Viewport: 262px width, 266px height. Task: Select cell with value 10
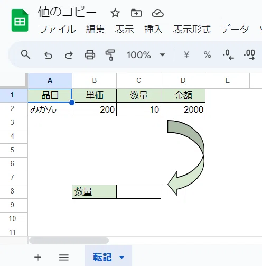[x=139, y=109]
